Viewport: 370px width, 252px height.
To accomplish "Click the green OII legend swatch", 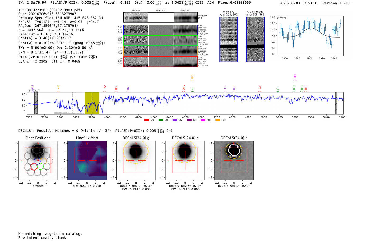I will click(x=161, y=120).
